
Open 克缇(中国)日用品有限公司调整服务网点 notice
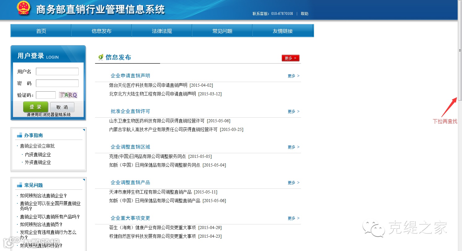(x=148, y=156)
